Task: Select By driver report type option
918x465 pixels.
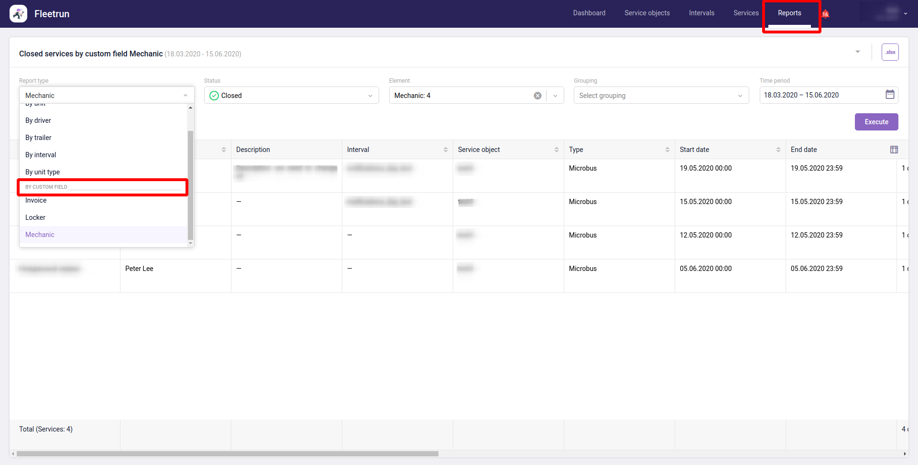Action: [38, 120]
